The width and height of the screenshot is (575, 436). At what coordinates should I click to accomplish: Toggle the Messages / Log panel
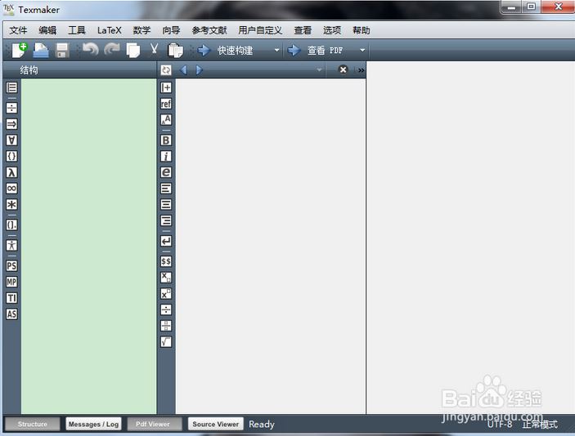pyautogui.click(x=93, y=424)
